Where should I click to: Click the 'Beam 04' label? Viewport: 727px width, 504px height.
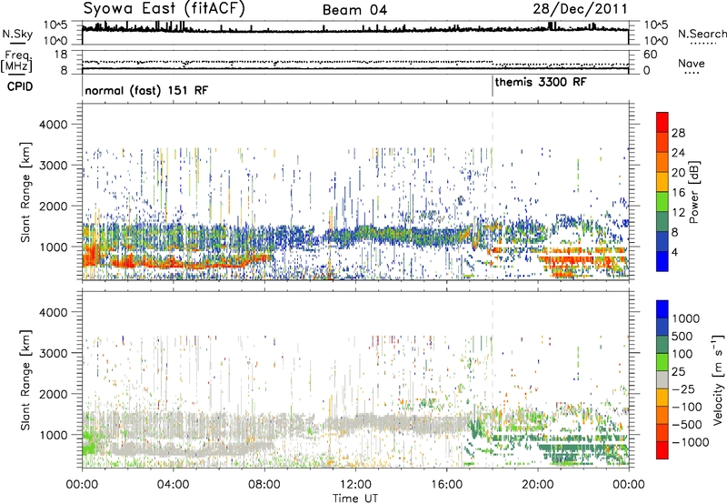click(x=354, y=10)
